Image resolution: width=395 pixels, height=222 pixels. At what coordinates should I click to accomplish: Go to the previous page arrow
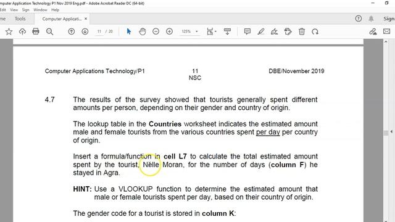click(x=72, y=31)
